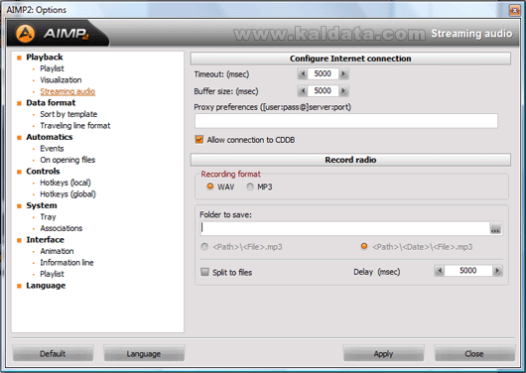Image resolution: width=526 pixels, height=373 pixels.
Task: Increase Buffer size with right arrow
Action: click(343, 91)
